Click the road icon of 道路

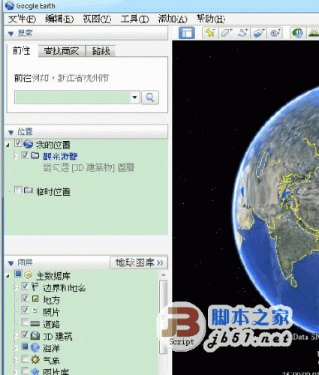click(x=35, y=324)
